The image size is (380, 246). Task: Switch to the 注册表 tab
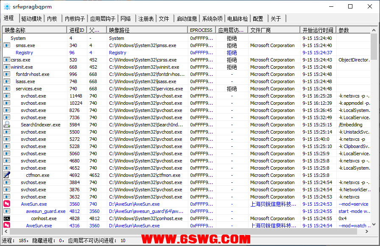point(146,19)
